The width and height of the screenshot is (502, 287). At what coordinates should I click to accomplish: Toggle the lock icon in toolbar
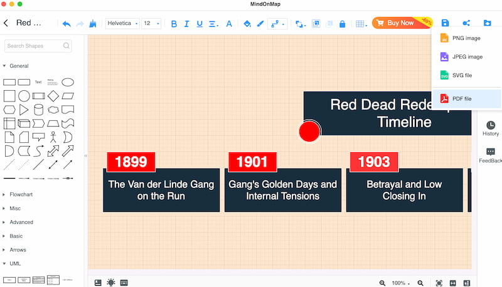[342, 24]
